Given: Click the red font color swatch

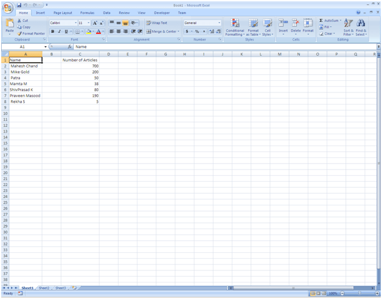Looking at the screenshot, I should tap(99, 32).
